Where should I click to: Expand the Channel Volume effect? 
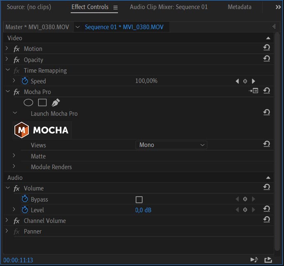7,220
